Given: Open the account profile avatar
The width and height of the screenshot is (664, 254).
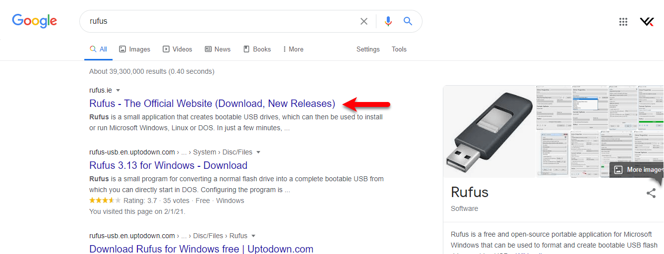Looking at the screenshot, I should pos(647,21).
